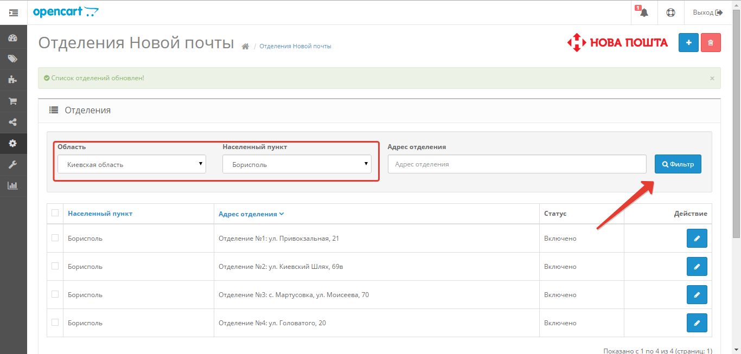
Task: Edit branch №1 with the pencil button
Action: [x=697, y=239]
